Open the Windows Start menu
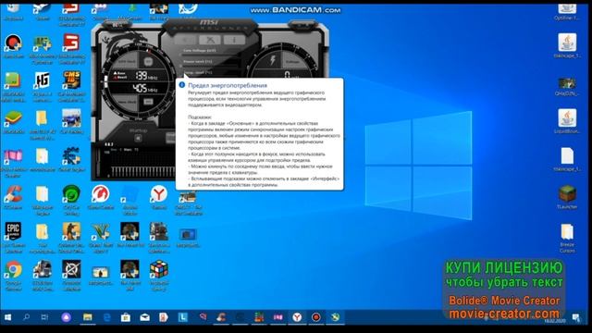Viewport: 592px width, 333px height. [8, 317]
